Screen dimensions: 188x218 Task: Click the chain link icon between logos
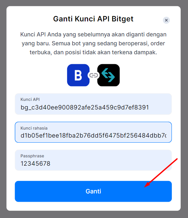click(94, 75)
